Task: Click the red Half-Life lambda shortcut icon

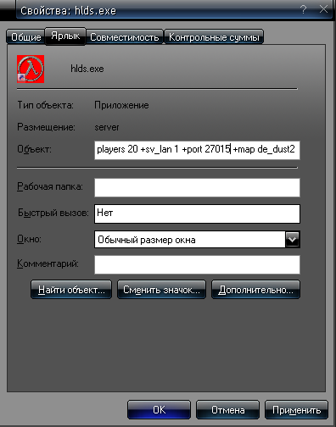Action: coord(31,69)
